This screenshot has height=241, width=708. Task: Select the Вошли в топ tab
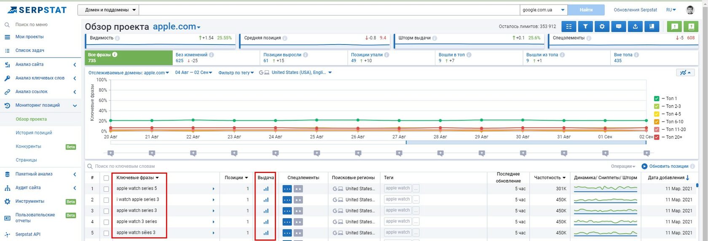(x=479, y=58)
